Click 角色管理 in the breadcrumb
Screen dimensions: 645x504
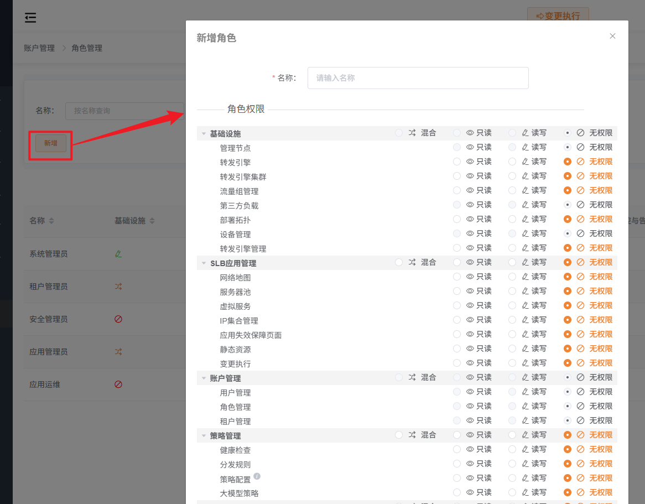click(x=87, y=48)
